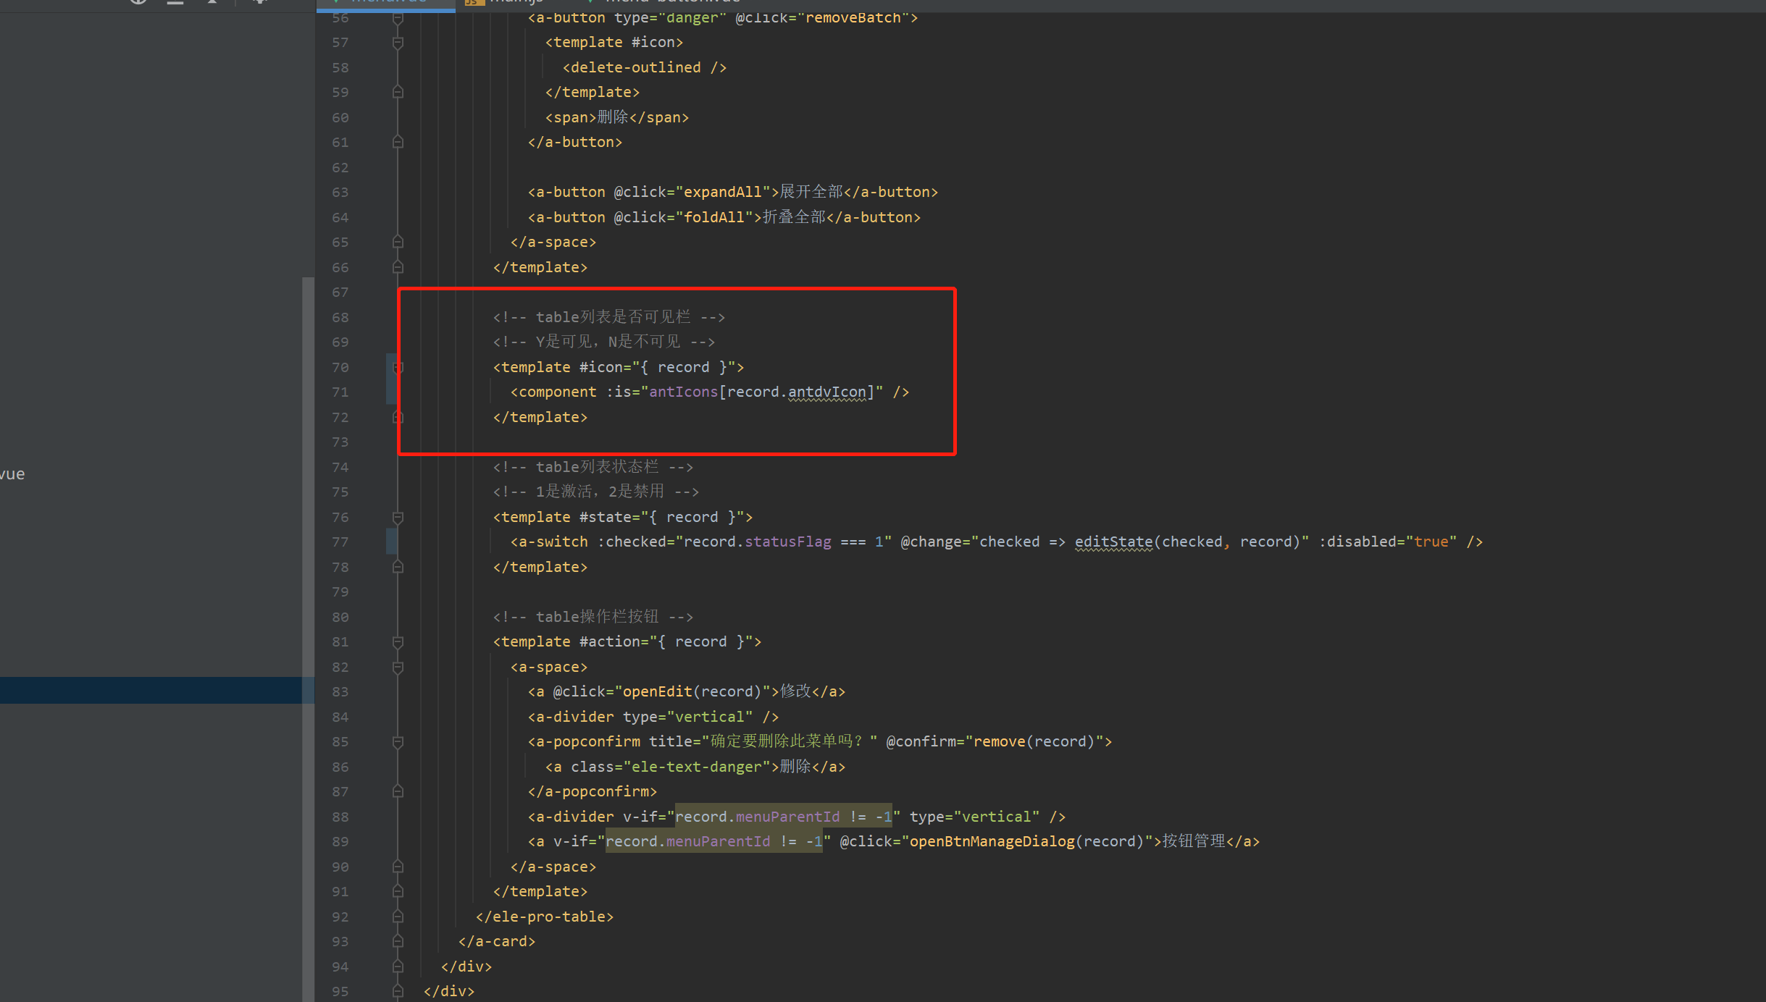
Task: Collapse the action template fold at line 81
Action: click(398, 641)
